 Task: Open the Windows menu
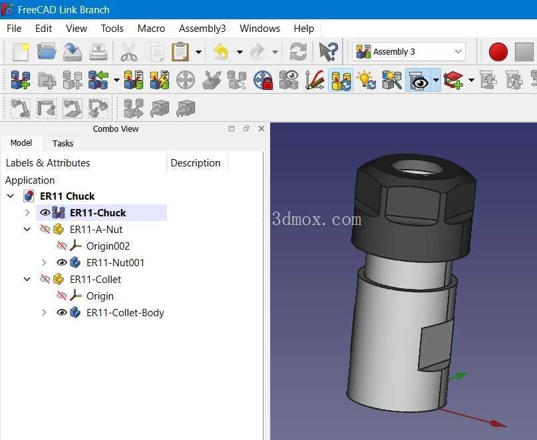coord(260,29)
